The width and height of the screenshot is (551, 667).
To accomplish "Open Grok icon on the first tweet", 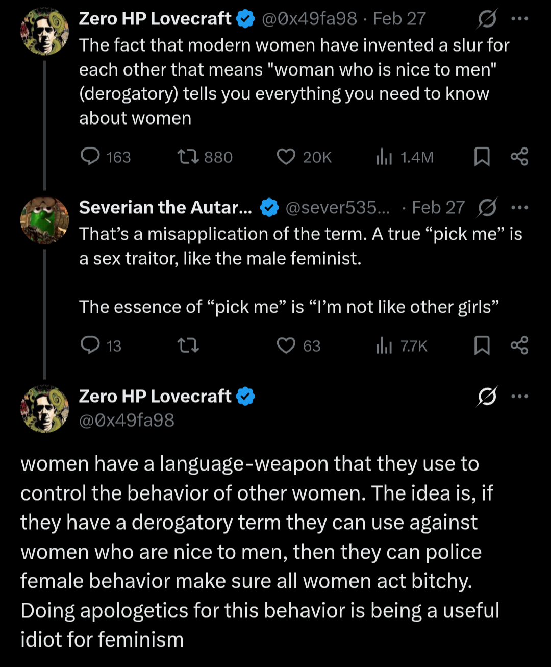I will pyautogui.click(x=487, y=19).
